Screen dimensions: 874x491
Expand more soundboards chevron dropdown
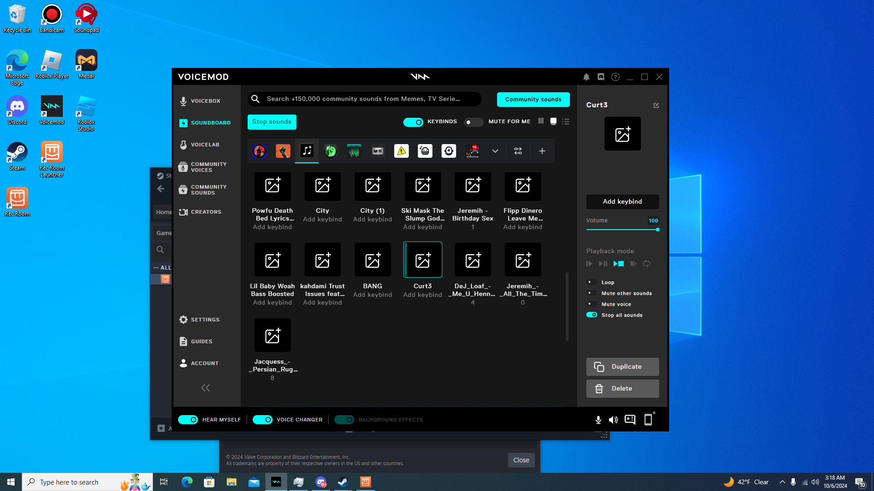pos(495,151)
